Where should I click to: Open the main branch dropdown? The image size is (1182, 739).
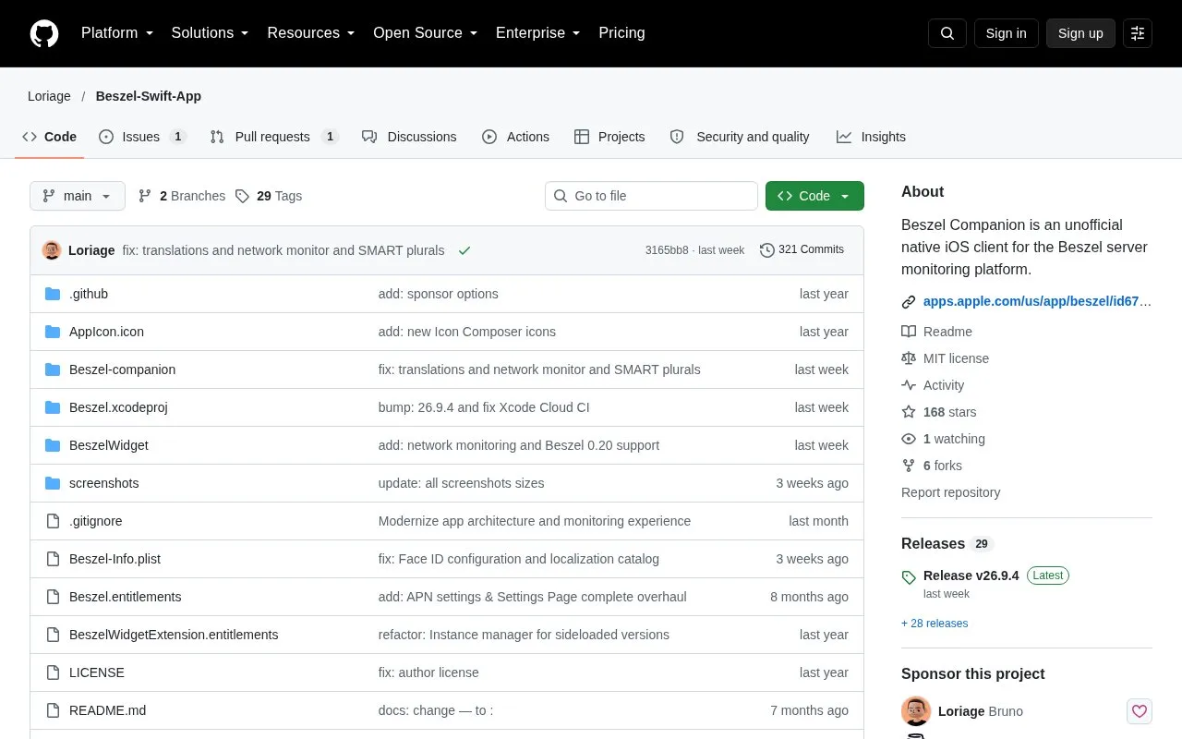[78, 196]
